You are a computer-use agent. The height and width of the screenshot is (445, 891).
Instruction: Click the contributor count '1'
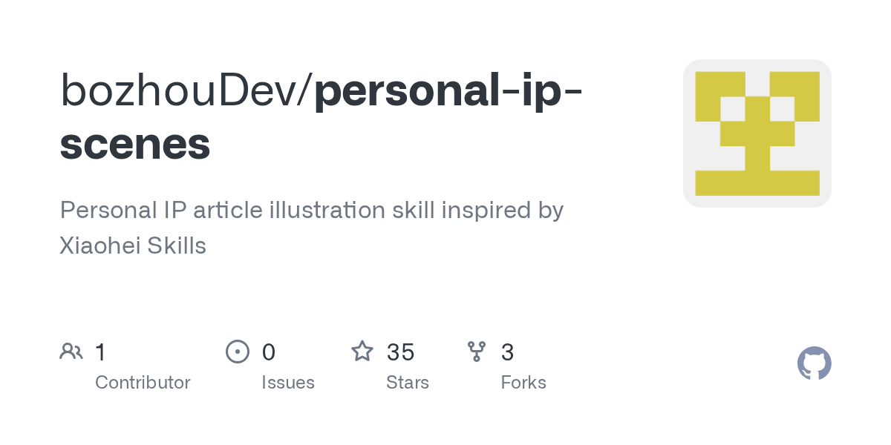click(x=101, y=352)
